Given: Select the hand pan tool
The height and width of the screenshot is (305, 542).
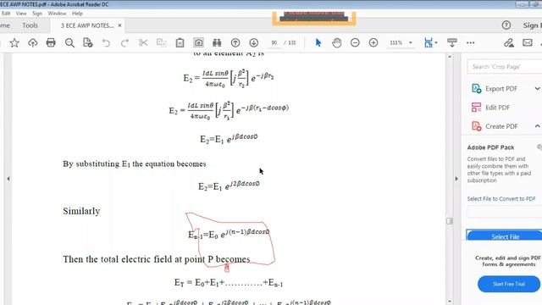Looking at the screenshot, I should click(x=337, y=42).
